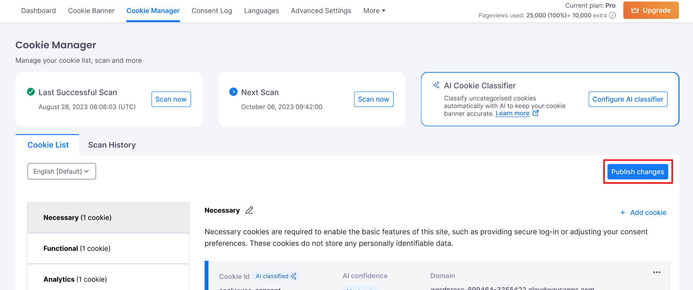The height and width of the screenshot is (290, 693).
Task: Click the green check icon of Last Successful Scan
Action: 31,92
